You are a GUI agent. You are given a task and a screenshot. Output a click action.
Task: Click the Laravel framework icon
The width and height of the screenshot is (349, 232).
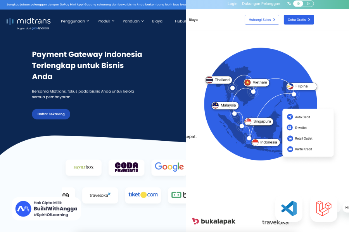pyautogui.click(x=324, y=209)
